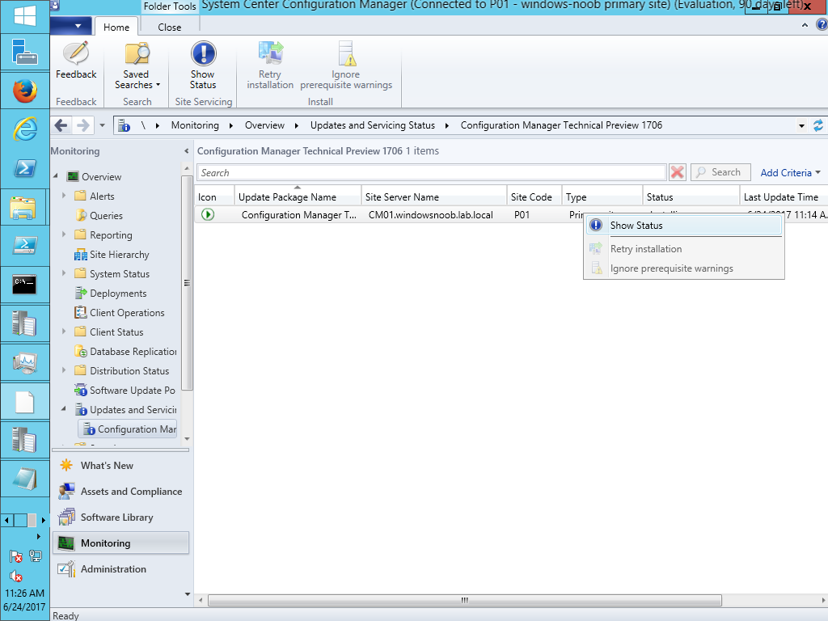Collapse the Overview tree node
The height and width of the screenshot is (621, 828).
tap(56, 175)
